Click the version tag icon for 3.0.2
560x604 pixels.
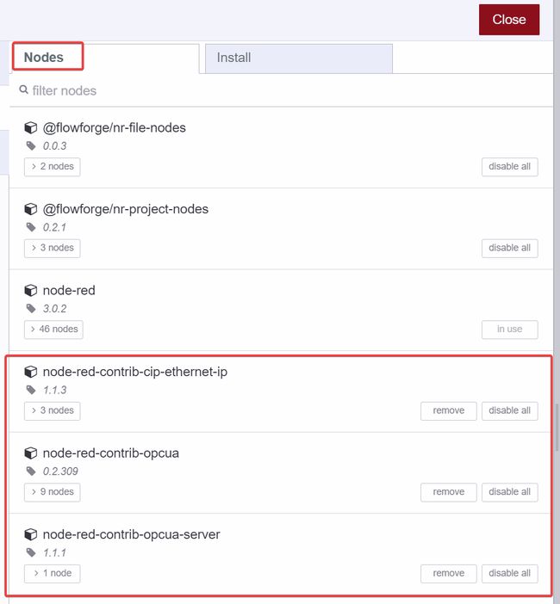[x=32, y=309]
